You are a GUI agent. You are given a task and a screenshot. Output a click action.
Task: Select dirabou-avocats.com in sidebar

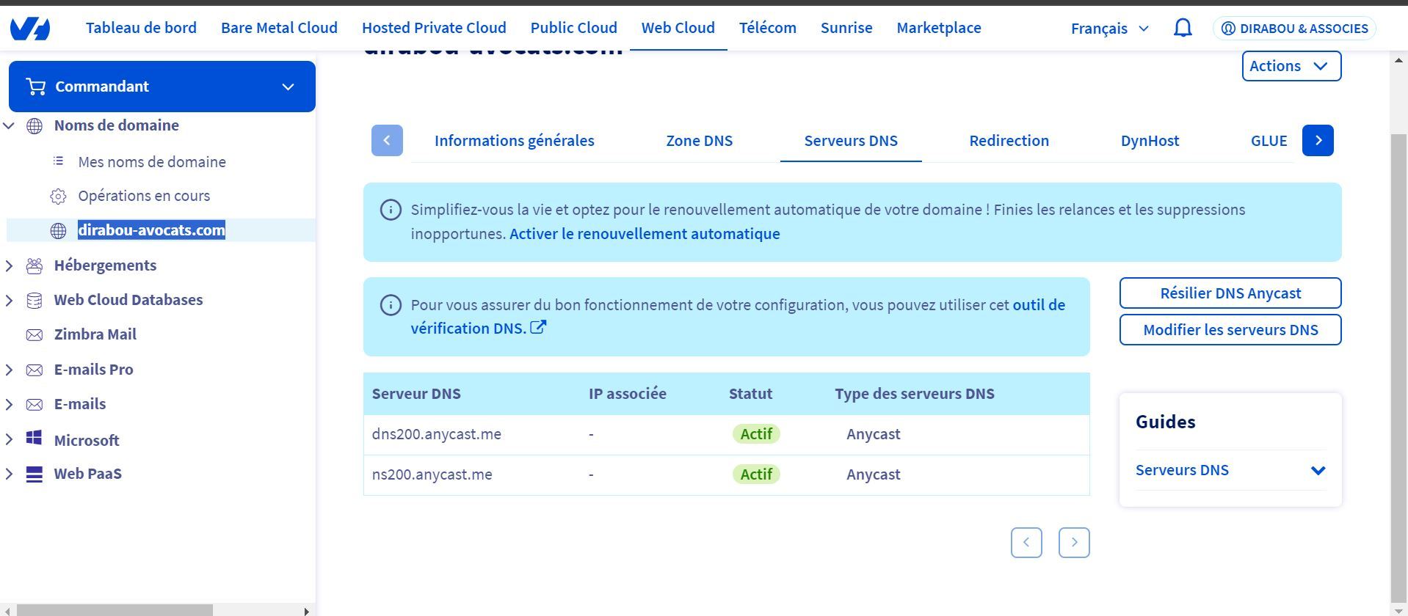point(151,230)
